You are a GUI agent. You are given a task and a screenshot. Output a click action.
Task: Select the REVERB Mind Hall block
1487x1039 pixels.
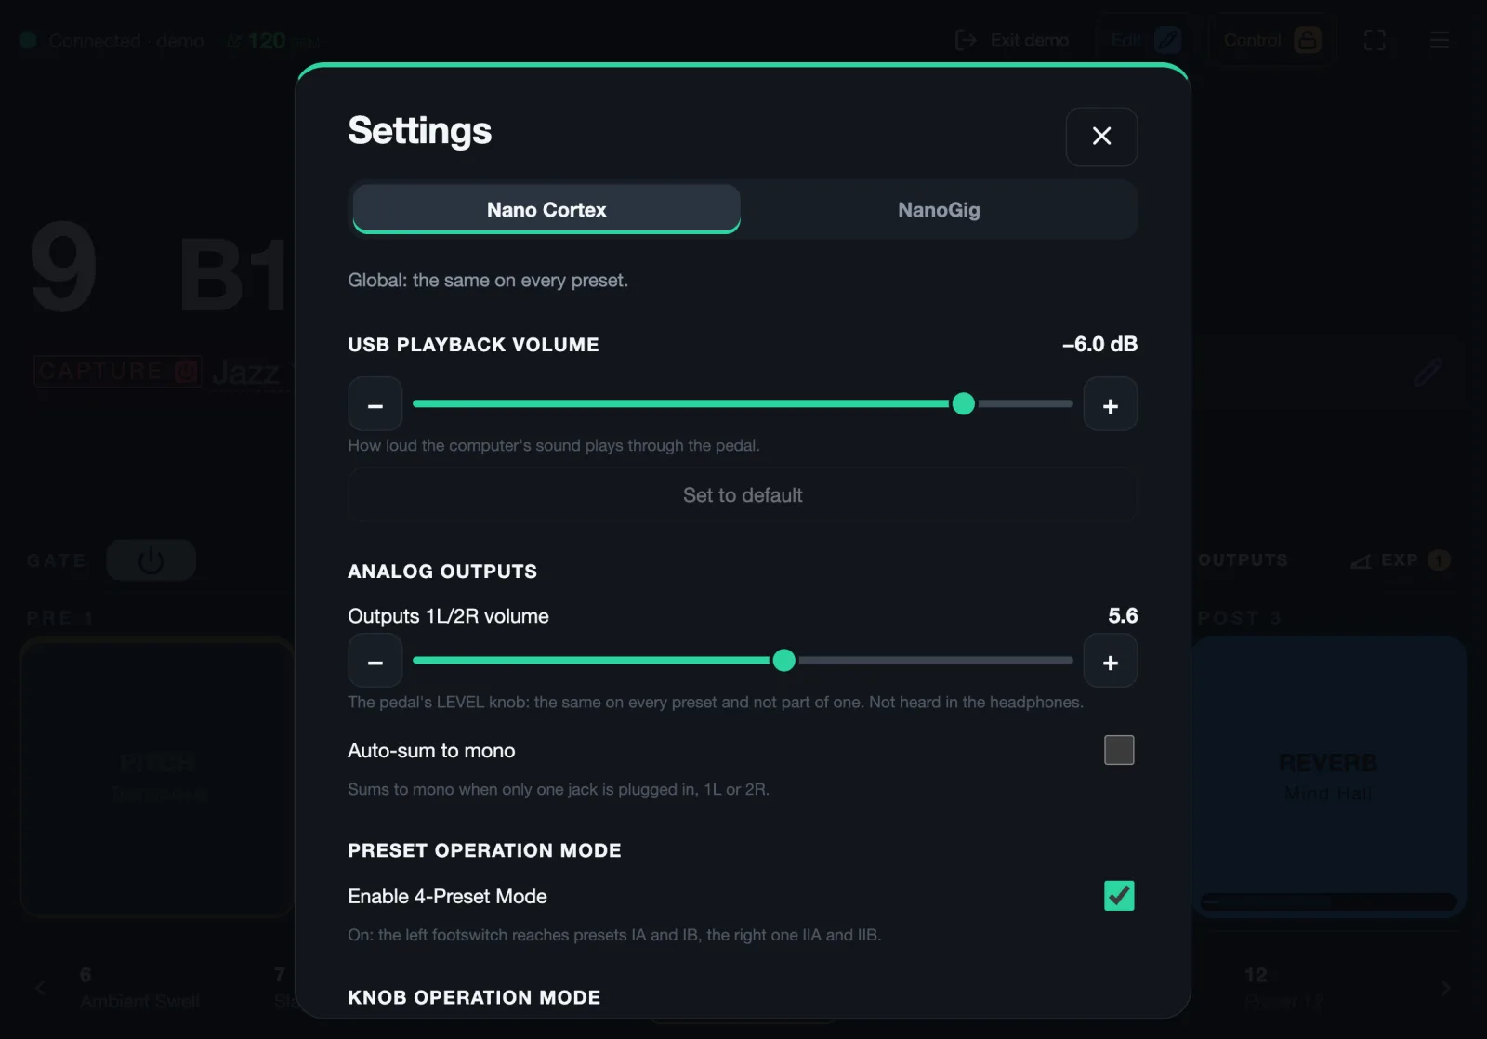pos(1329,777)
